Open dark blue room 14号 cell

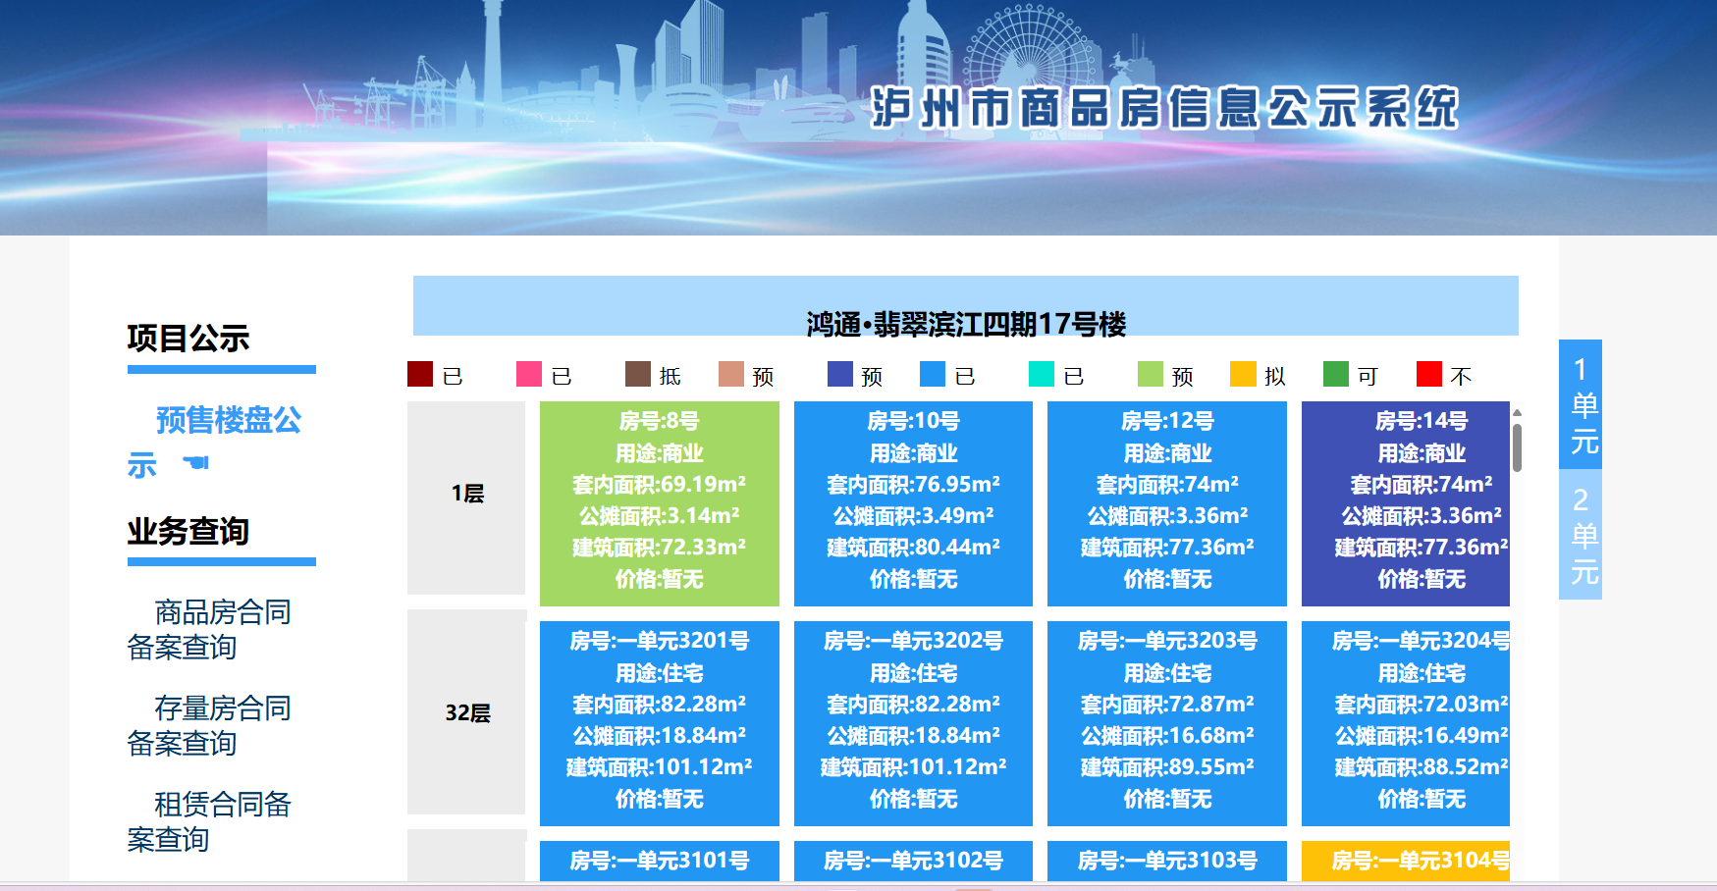pyautogui.click(x=1405, y=502)
